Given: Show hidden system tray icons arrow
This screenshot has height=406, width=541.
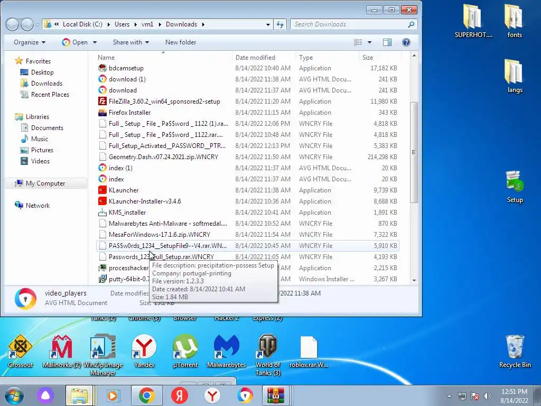Looking at the screenshot, I should tap(449, 396).
